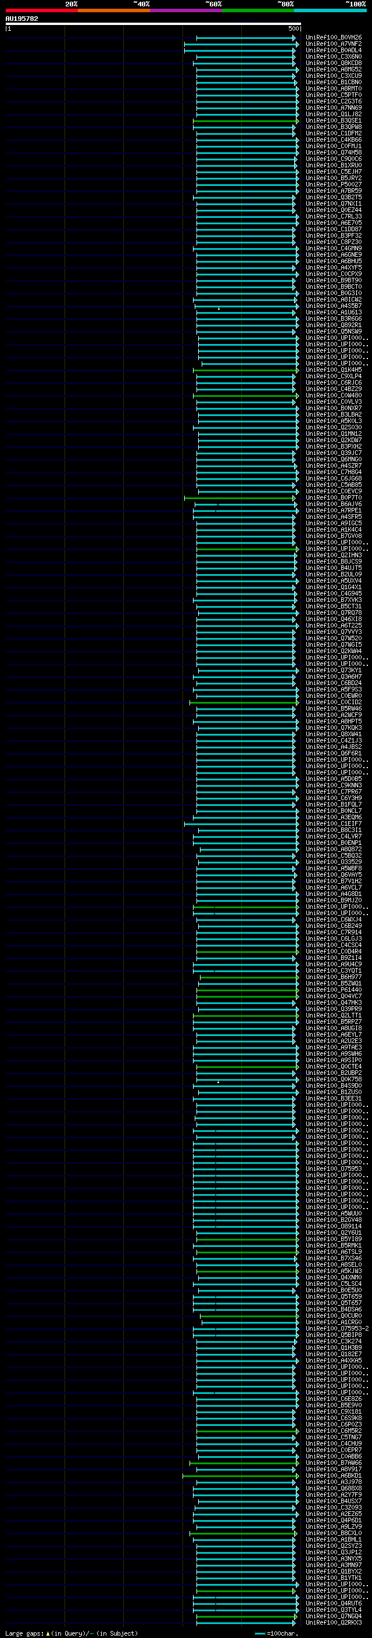Image resolution: width=372 pixels, height=1638 pixels.
Task: Select hit UniRef100_Q2LTT1
Action: tap(333, 1016)
